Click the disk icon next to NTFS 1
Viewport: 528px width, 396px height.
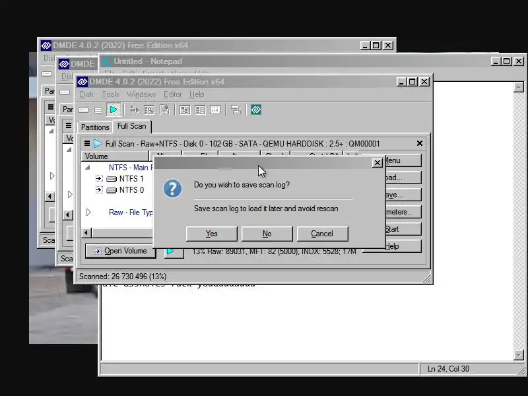(112, 179)
